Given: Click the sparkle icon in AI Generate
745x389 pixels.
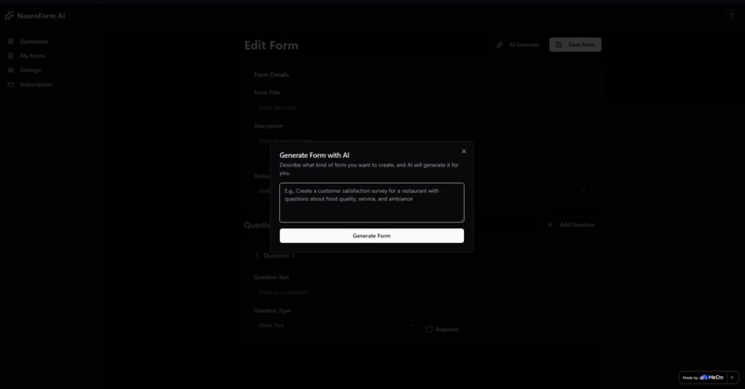Looking at the screenshot, I should point(500,44).
